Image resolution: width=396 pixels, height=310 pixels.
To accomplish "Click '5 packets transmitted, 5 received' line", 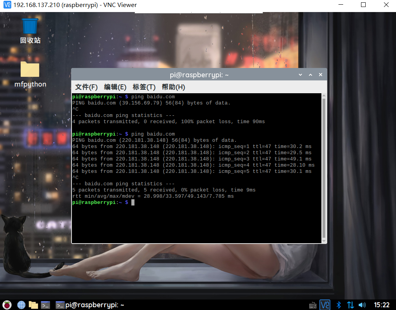I will 164,190.
